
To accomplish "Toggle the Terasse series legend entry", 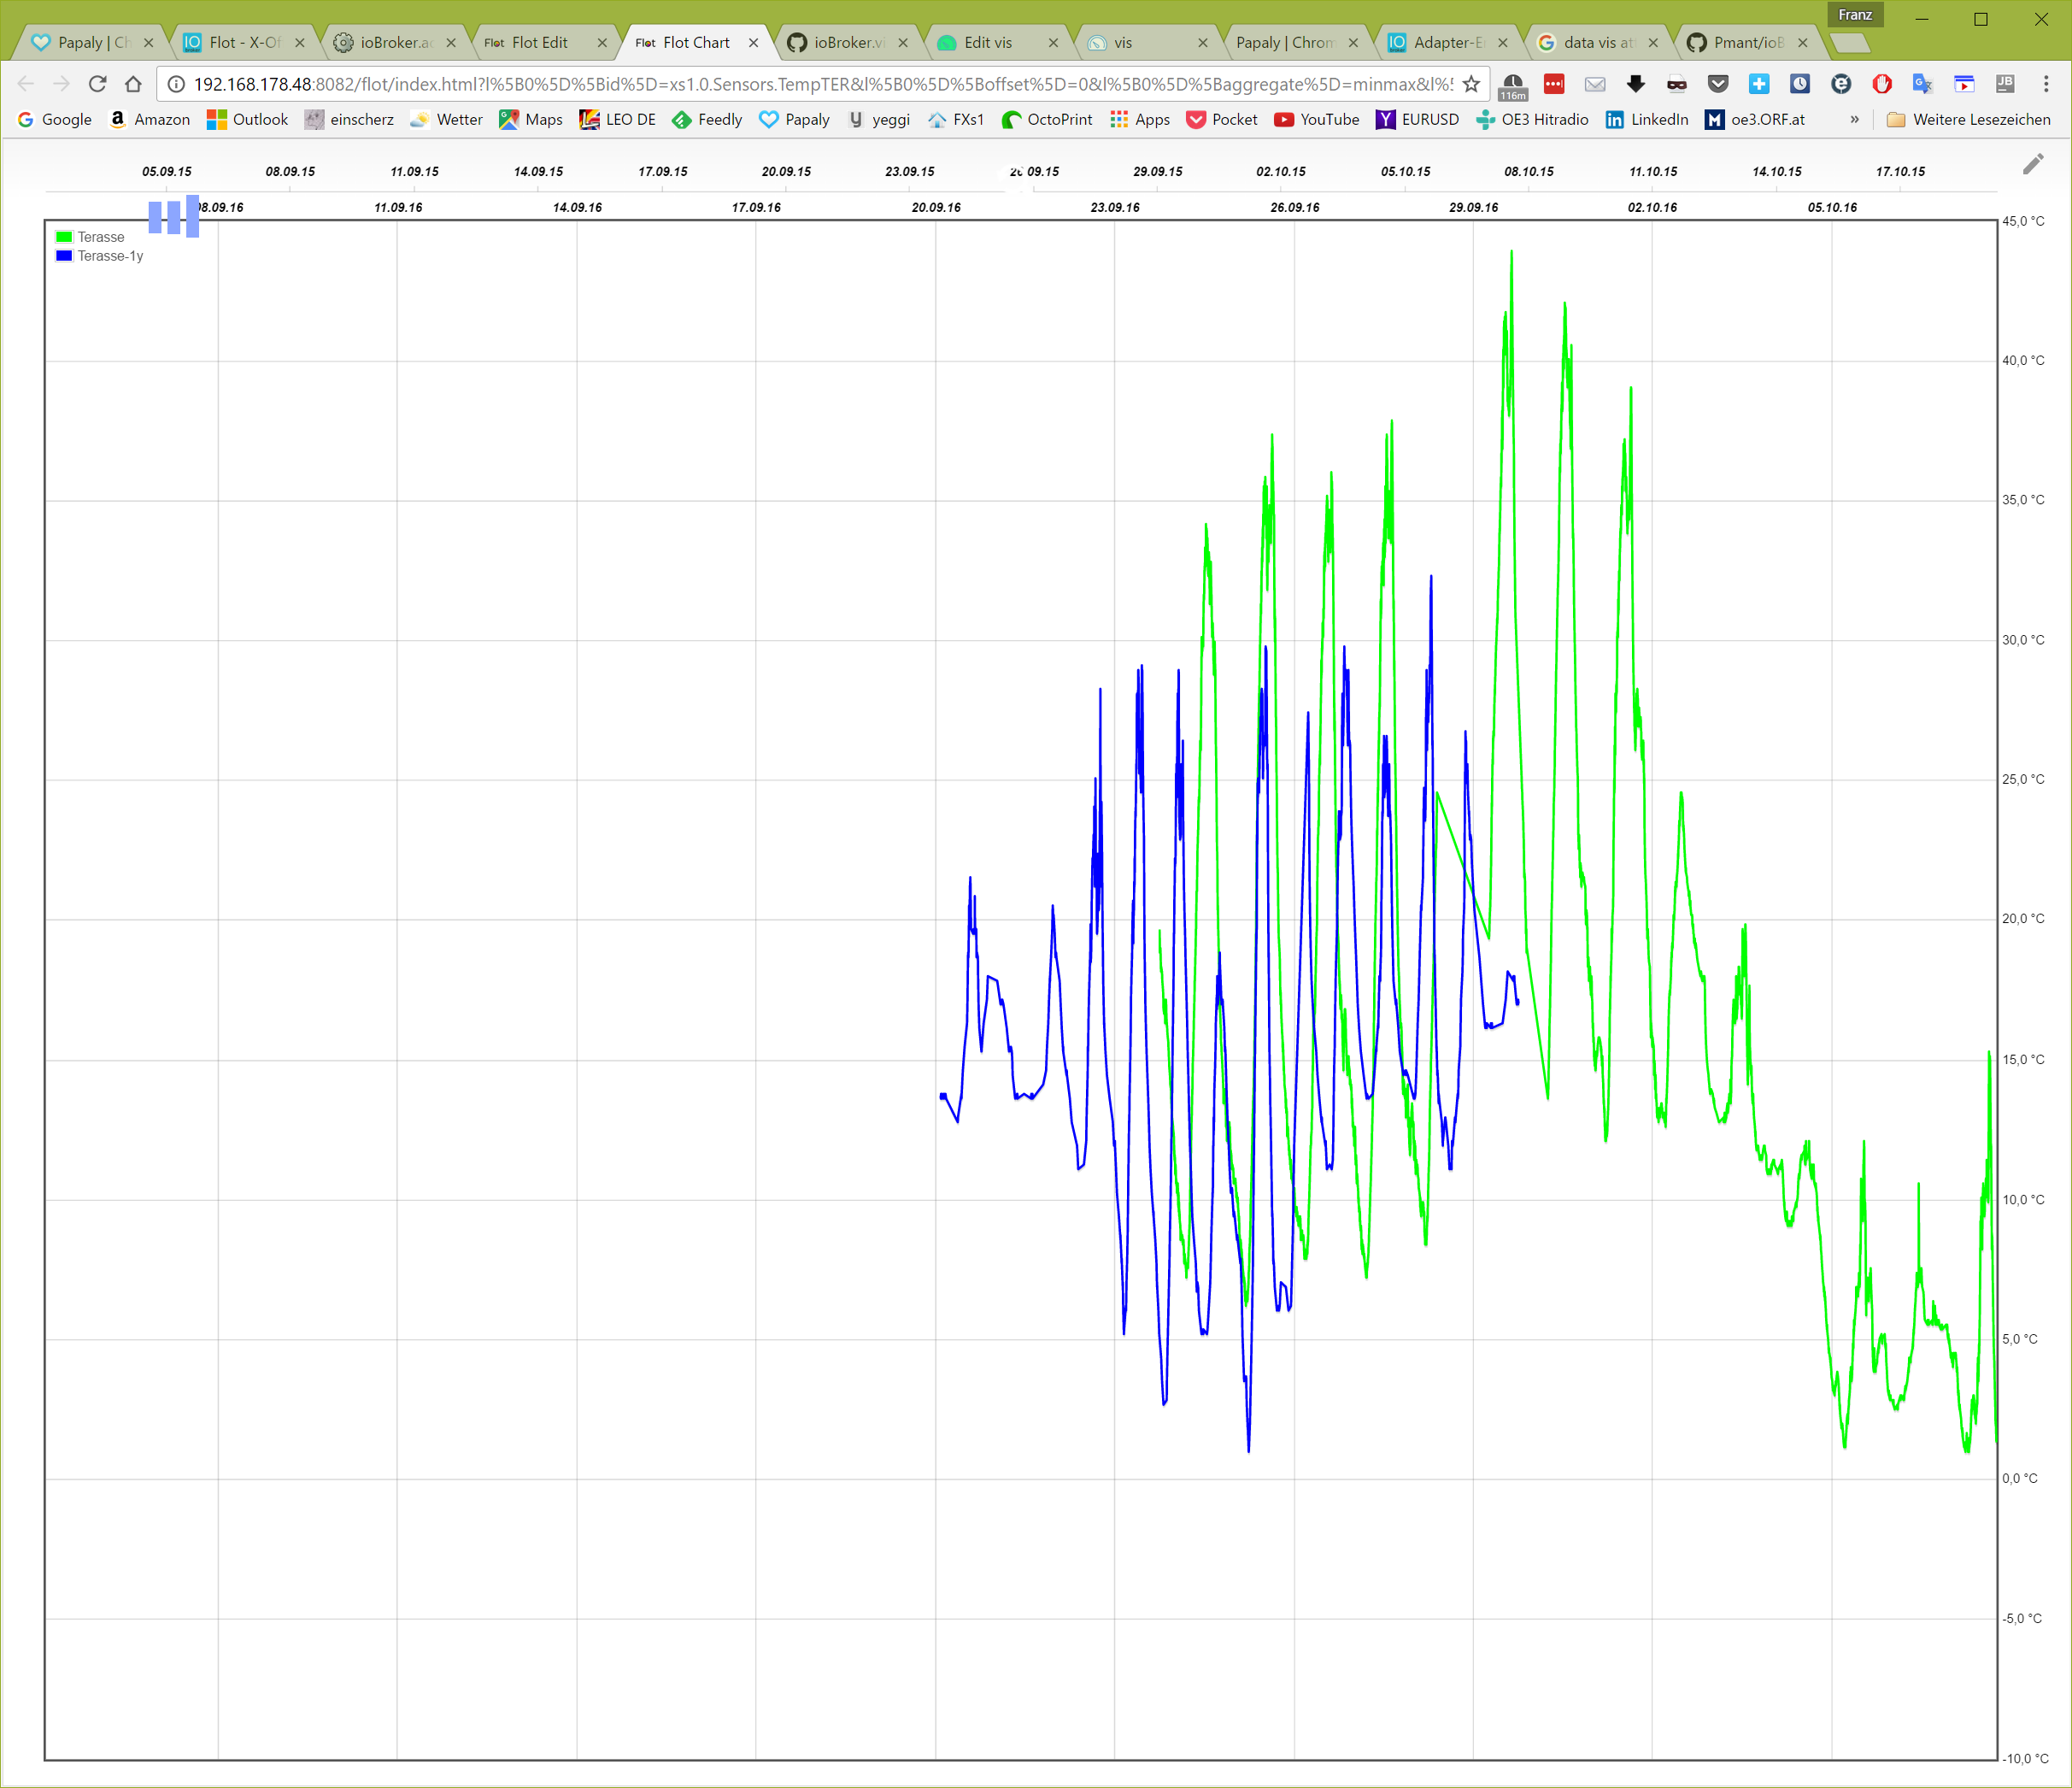I will [101, 237].
